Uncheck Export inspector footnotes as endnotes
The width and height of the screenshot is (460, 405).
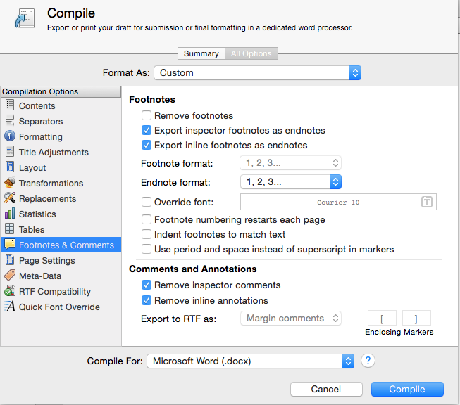[x=147, y=130]
